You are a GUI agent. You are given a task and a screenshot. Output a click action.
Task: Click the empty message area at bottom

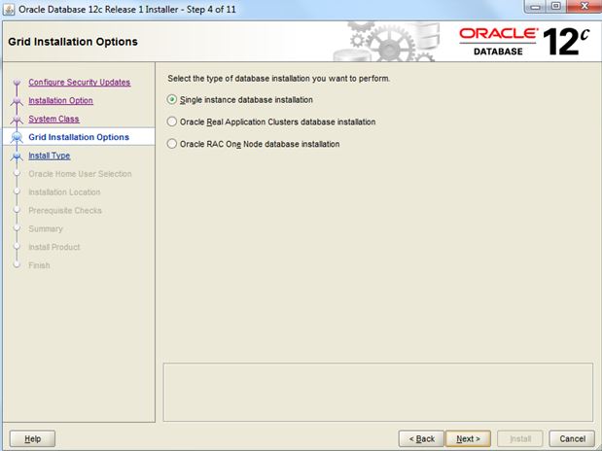pos(378,393)
